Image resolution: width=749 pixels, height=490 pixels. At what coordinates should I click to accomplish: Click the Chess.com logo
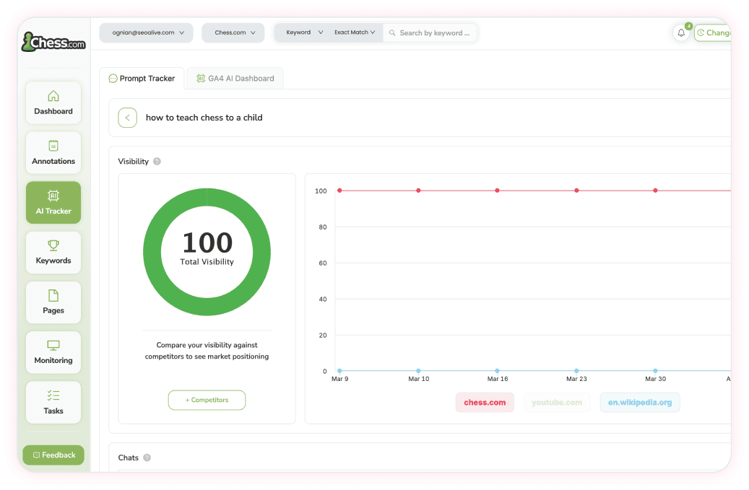[53, 42]
